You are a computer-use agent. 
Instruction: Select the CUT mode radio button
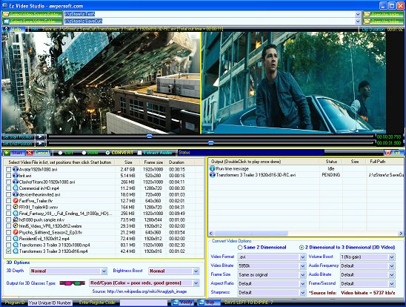tap(60, 153)
